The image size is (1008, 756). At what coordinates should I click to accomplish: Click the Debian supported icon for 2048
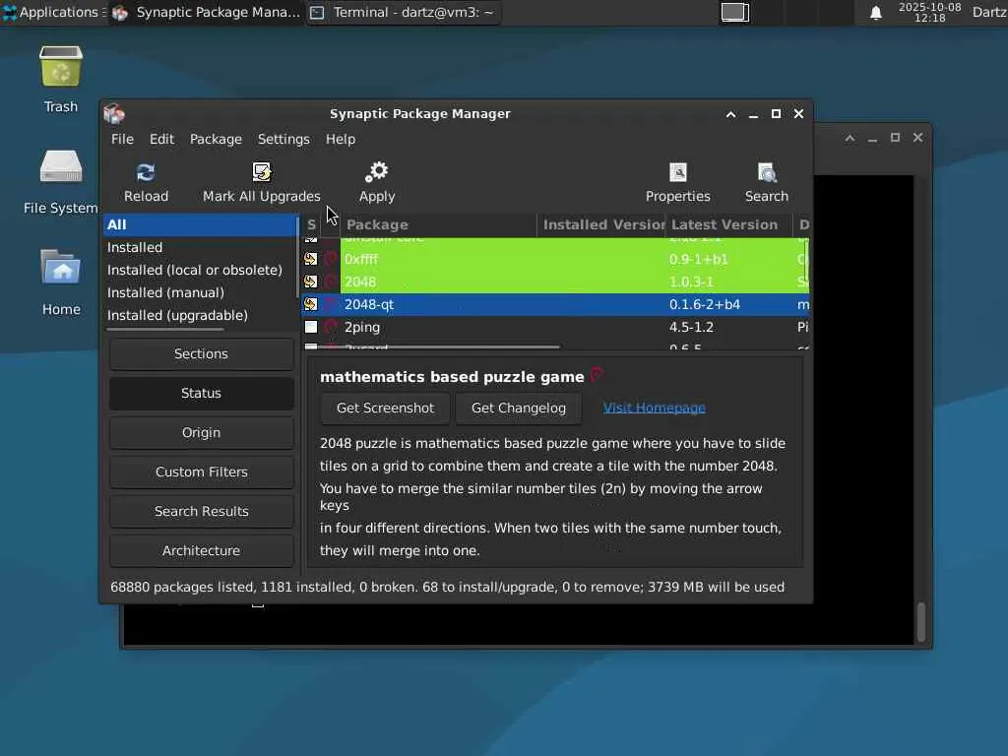[x=331, y=282]
